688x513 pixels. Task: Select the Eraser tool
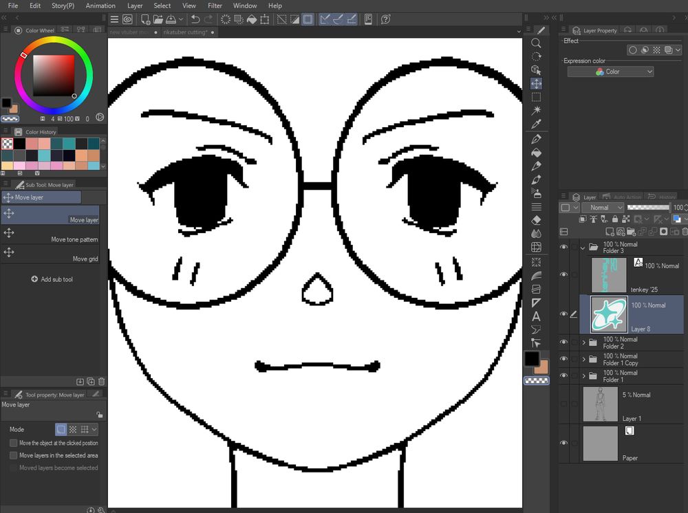536,220
